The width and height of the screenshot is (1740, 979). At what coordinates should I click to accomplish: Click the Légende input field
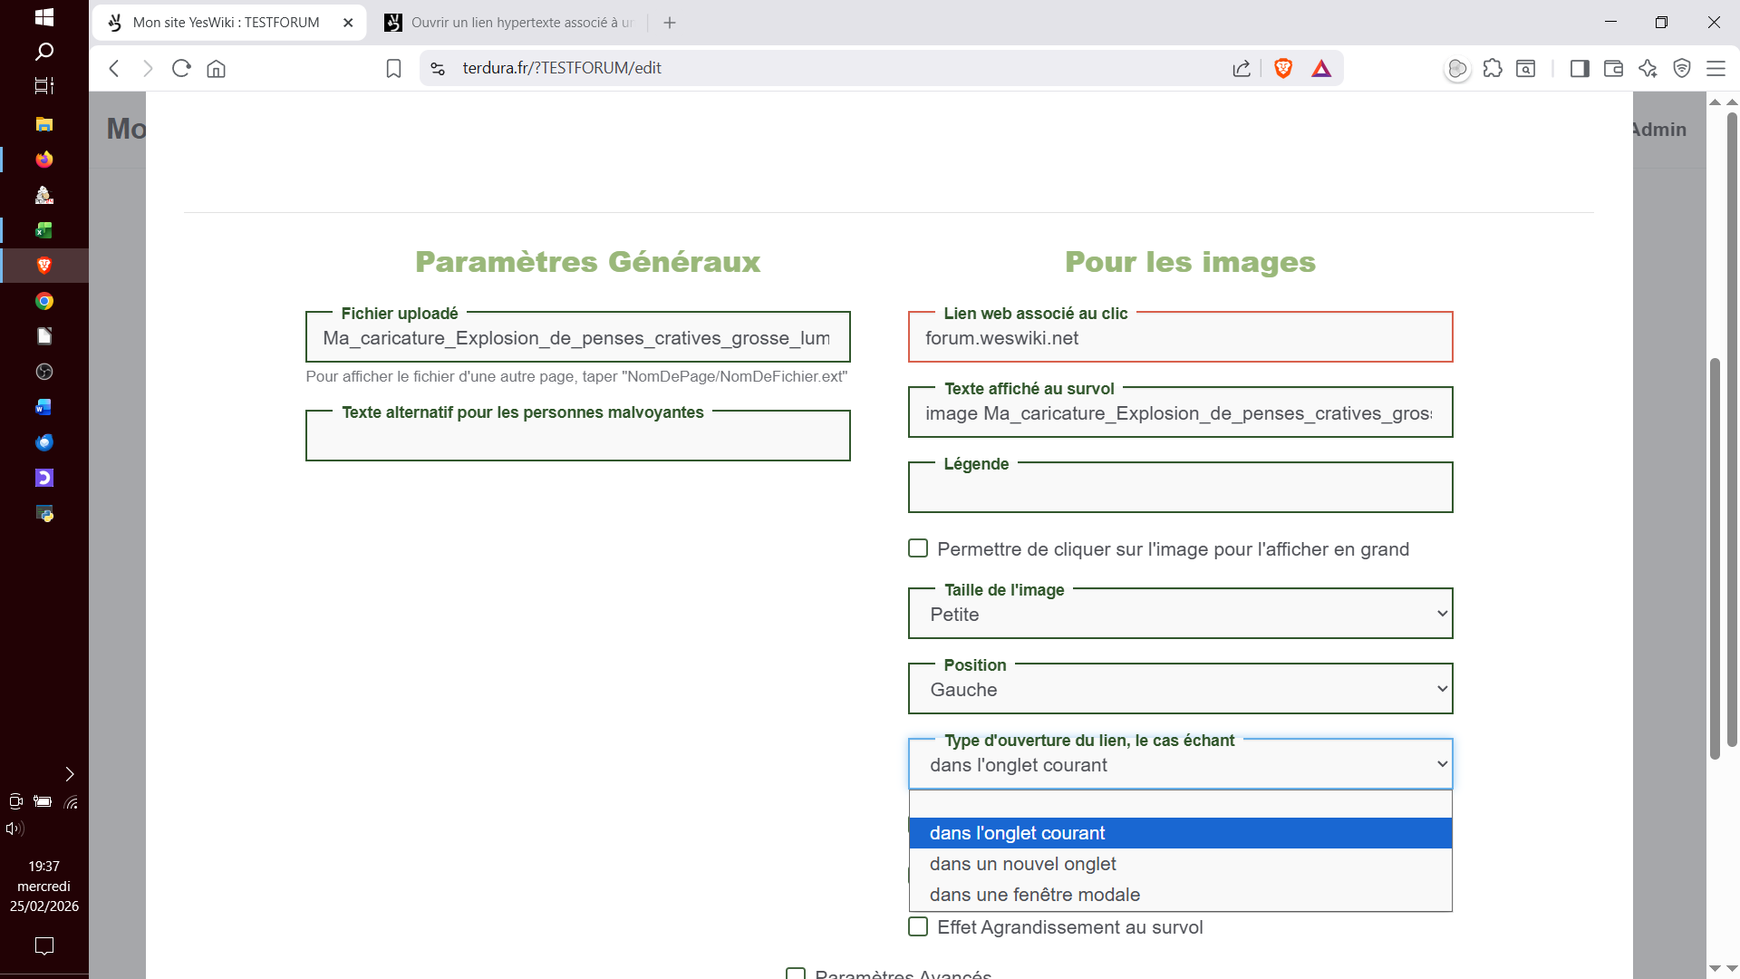click(x=1180, y=491)
